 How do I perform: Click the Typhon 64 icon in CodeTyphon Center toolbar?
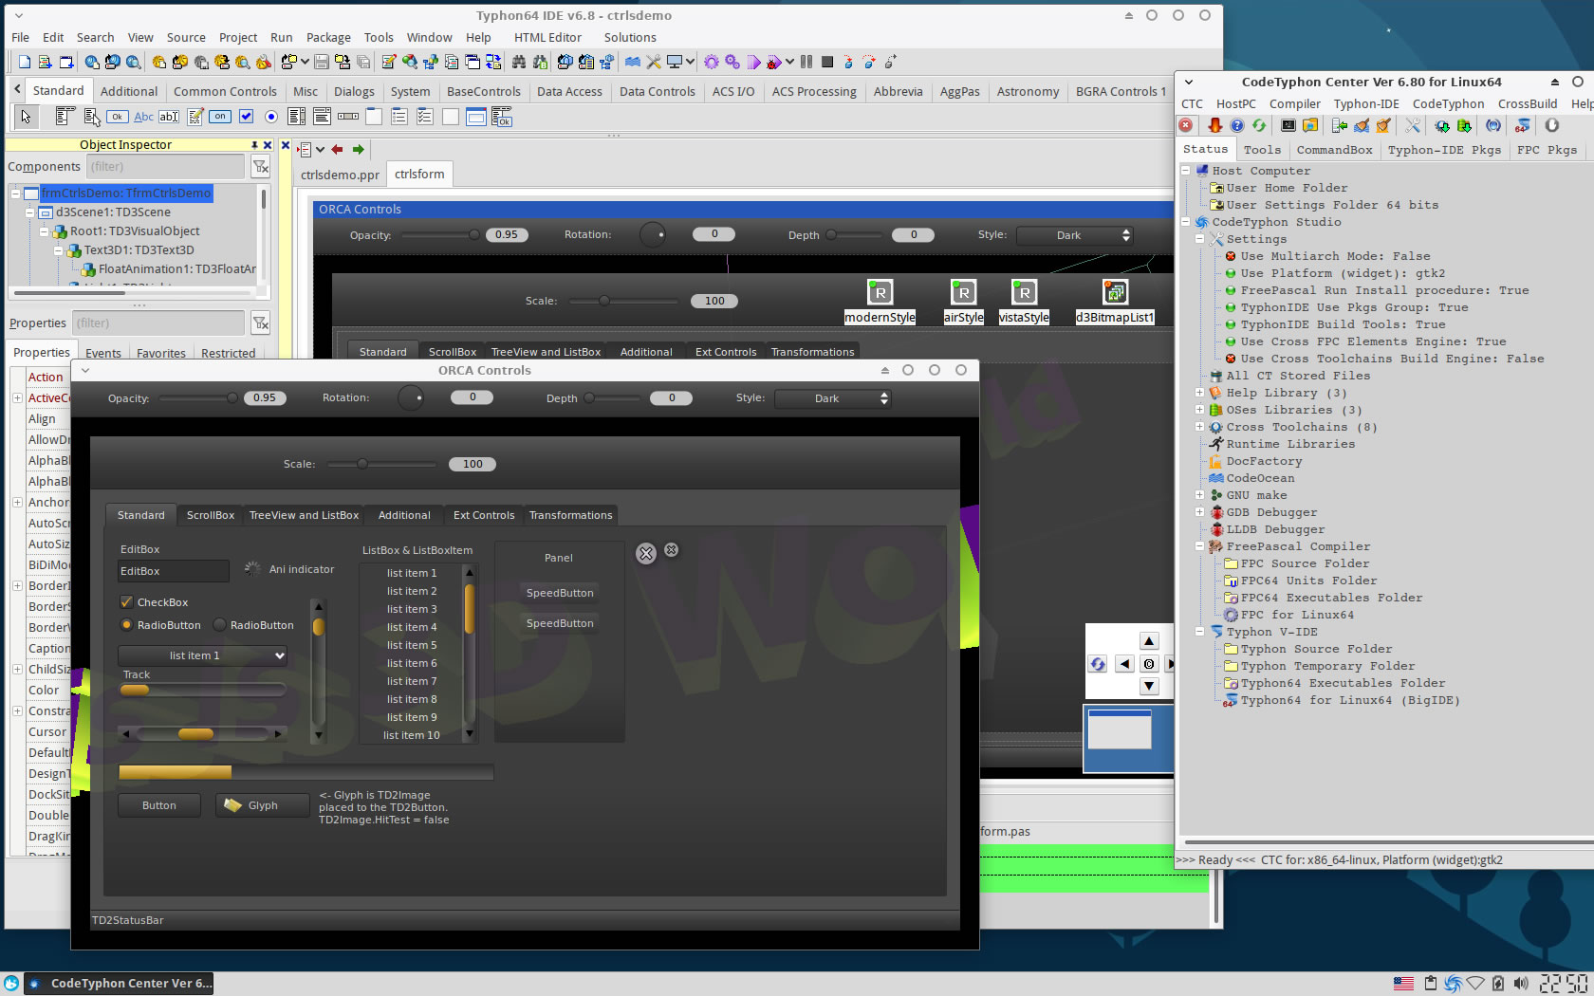1522,125
